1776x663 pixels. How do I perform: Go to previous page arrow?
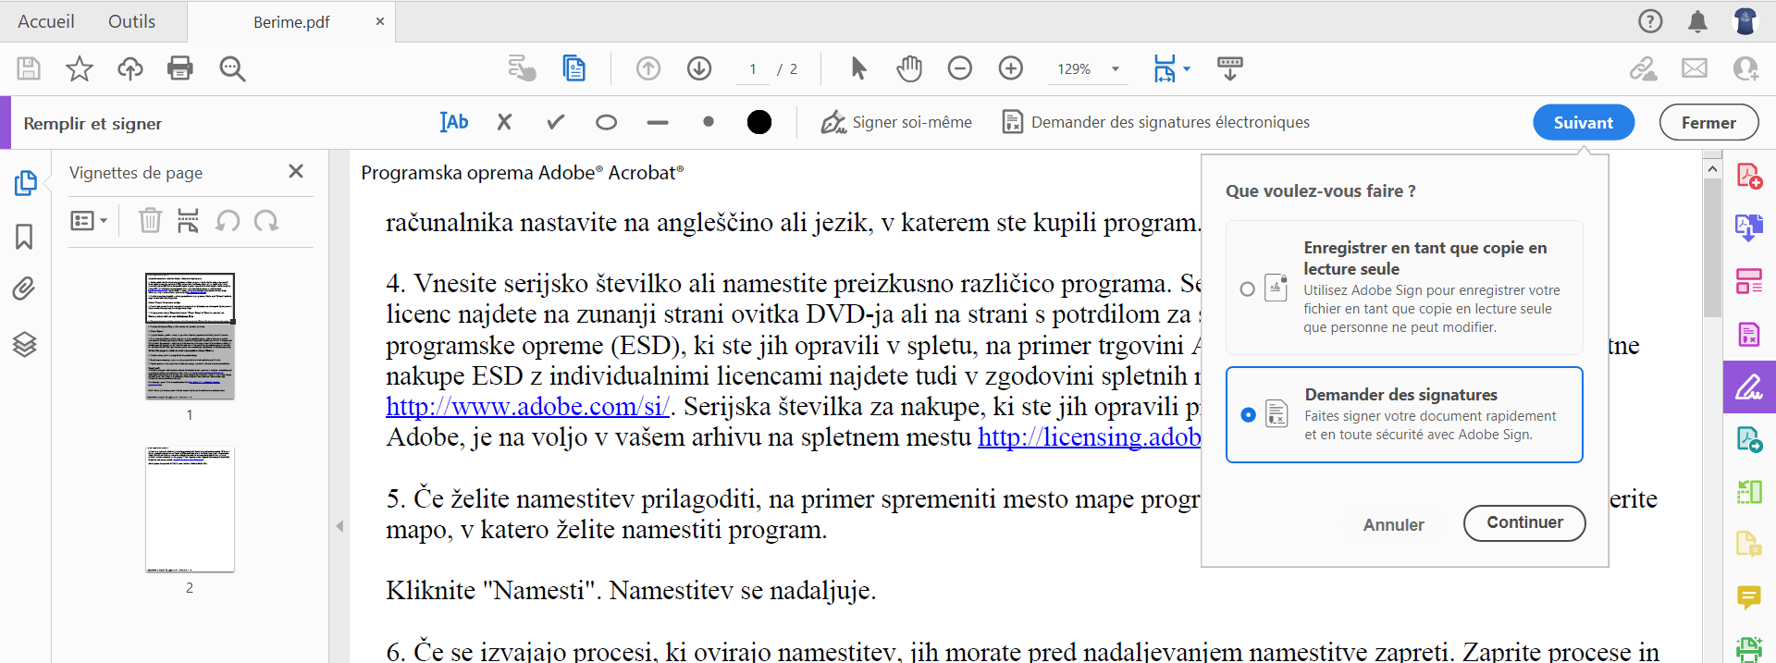click(648, 68)
